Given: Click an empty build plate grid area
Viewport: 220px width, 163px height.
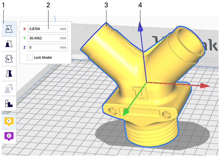Looking at the screenshot, I should click(x=55, y=124).
